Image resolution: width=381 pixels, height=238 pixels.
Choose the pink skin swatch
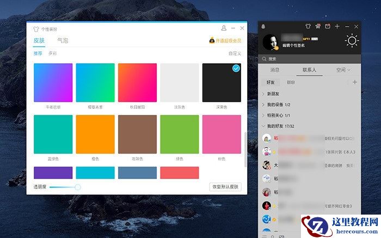pos(222,134)
